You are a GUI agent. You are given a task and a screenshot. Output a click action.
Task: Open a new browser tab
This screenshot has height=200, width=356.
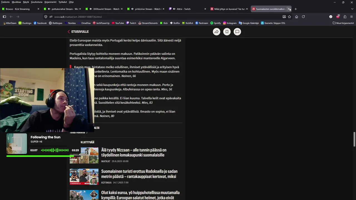tap(296, 9)
